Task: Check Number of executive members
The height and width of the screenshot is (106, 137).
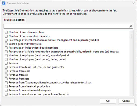Action: (x=6, y=32)
